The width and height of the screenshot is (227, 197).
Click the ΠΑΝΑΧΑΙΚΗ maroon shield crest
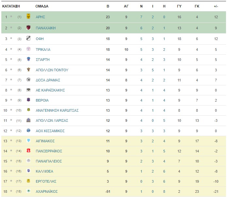tap(28, 27)
